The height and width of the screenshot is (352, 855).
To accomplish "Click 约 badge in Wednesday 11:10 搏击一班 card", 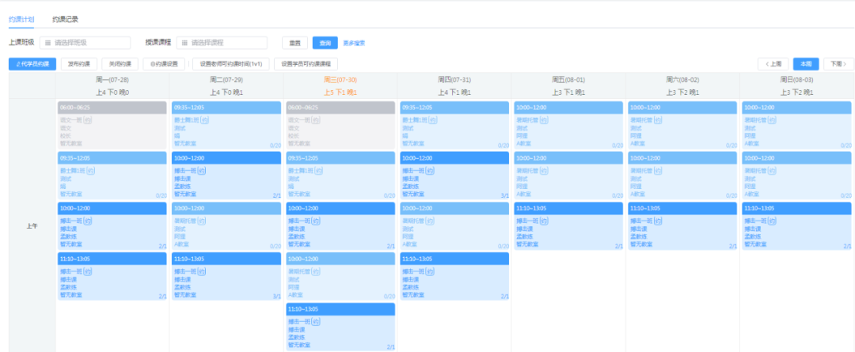I will coord(316,322).
